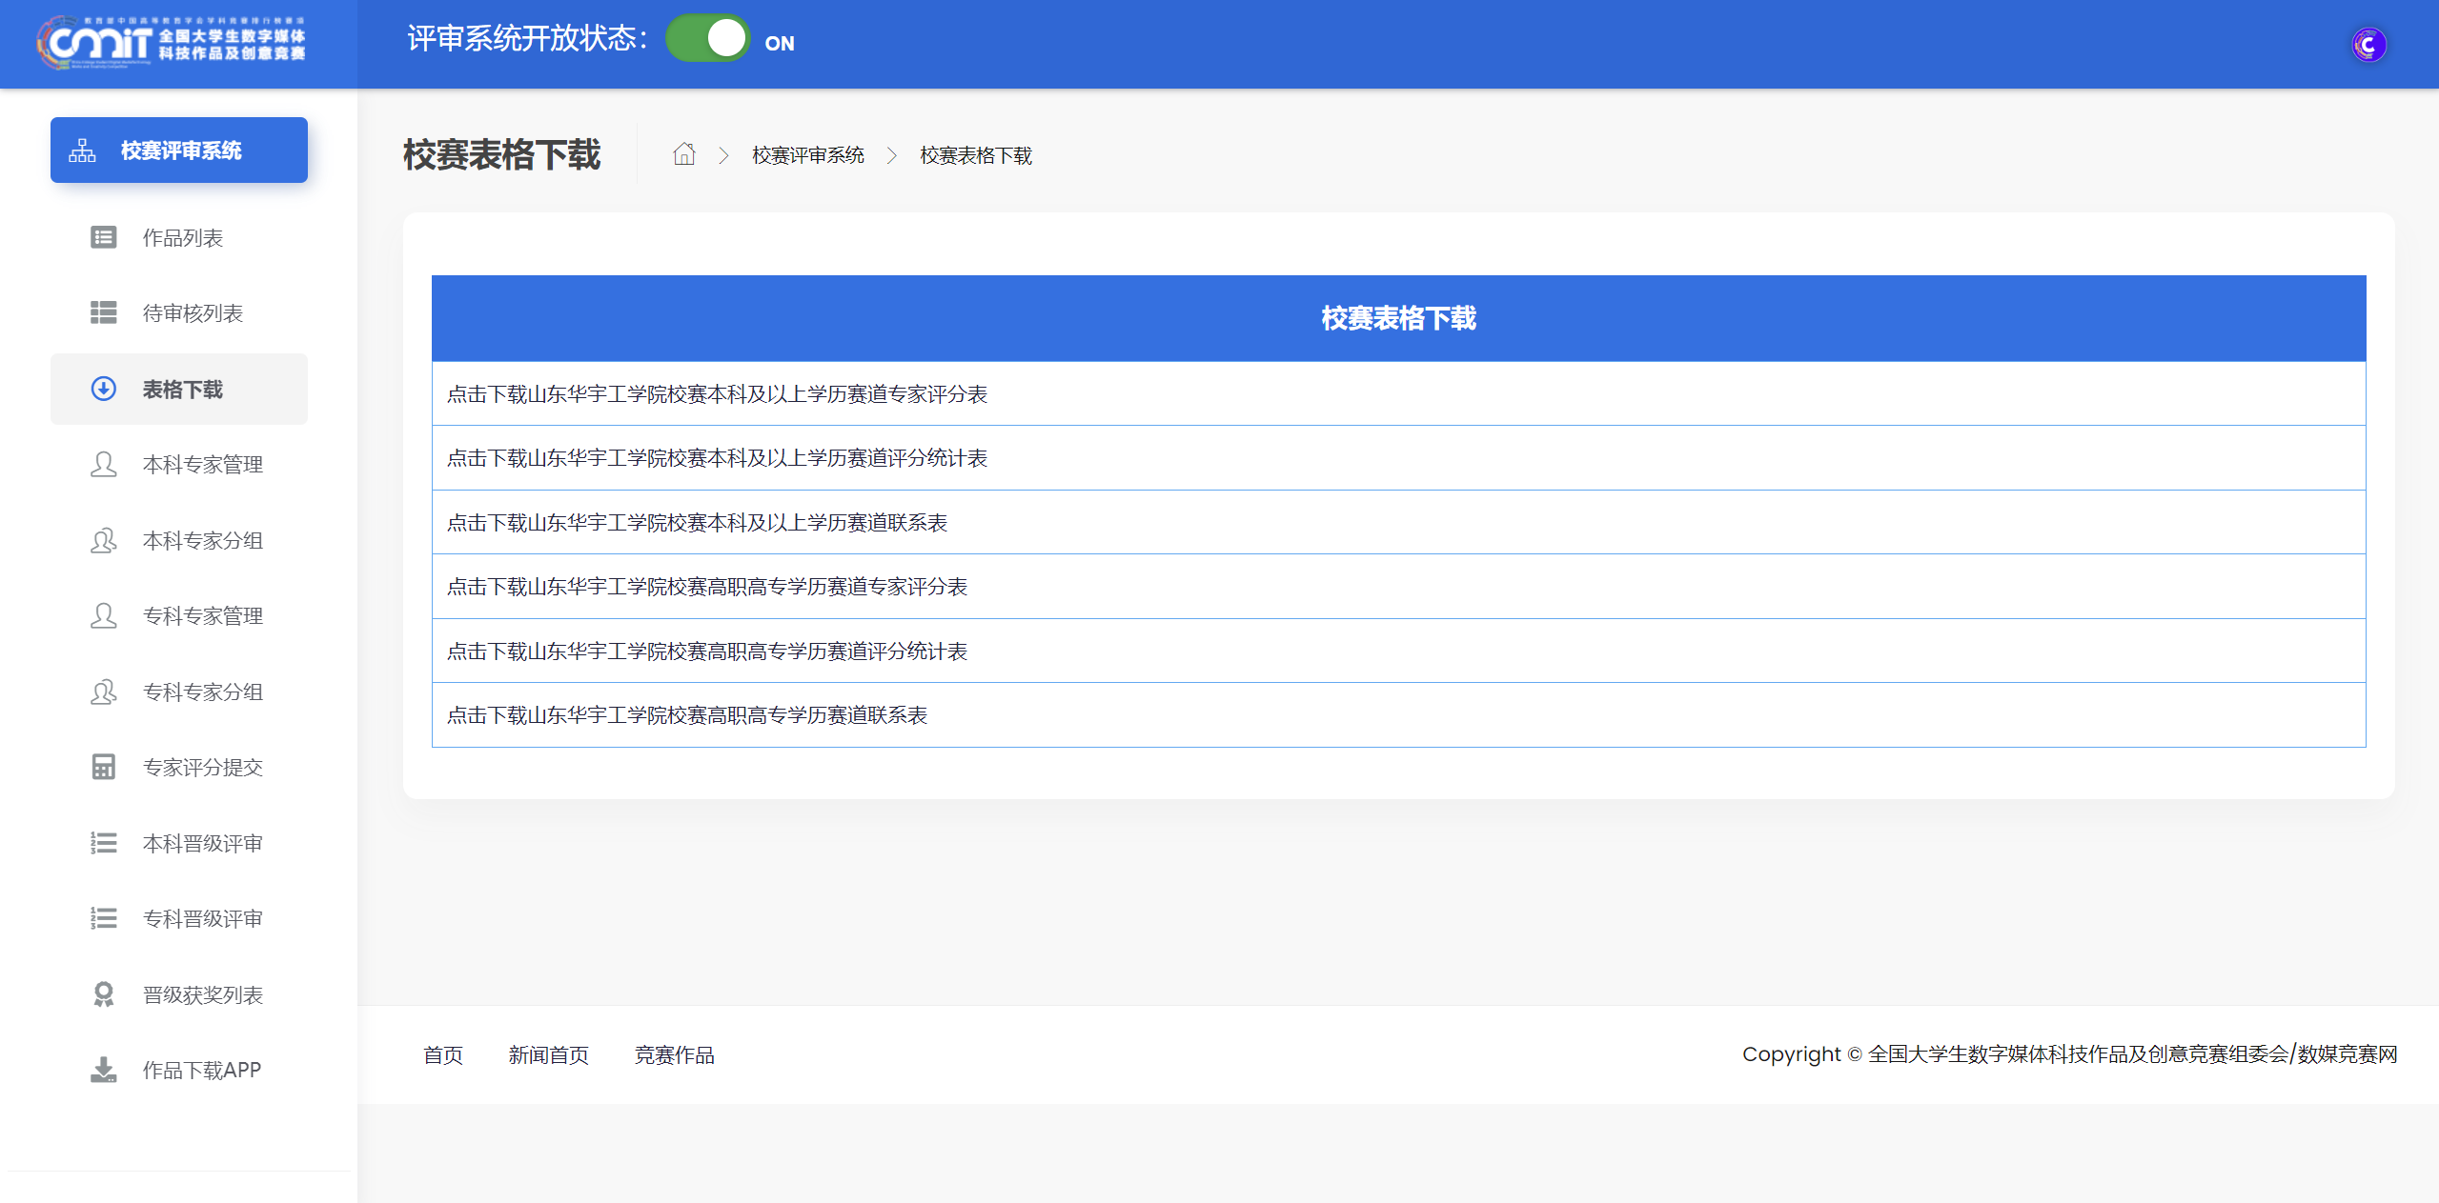Image resolution: width=2439 pixels, height=1203 pixels.
Task: Download 高职高专学历赛道专家评分表
Action: click(x=707, y=586)
